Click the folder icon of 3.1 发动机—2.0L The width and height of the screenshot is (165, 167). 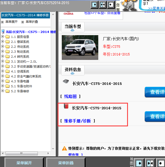pos(7,62)
